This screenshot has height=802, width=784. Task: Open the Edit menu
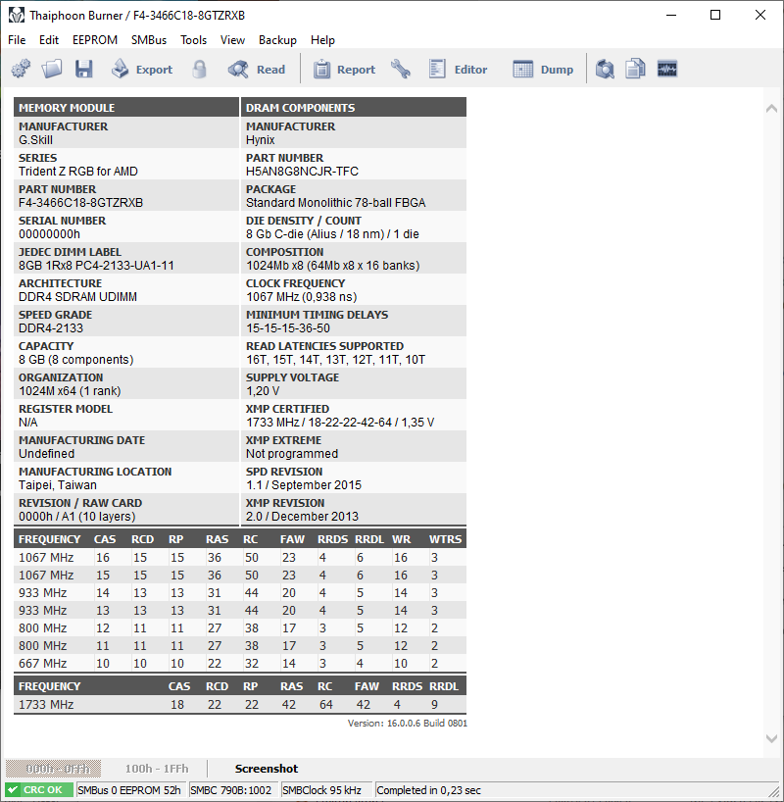pyautogui.click(x=49, y=40)
